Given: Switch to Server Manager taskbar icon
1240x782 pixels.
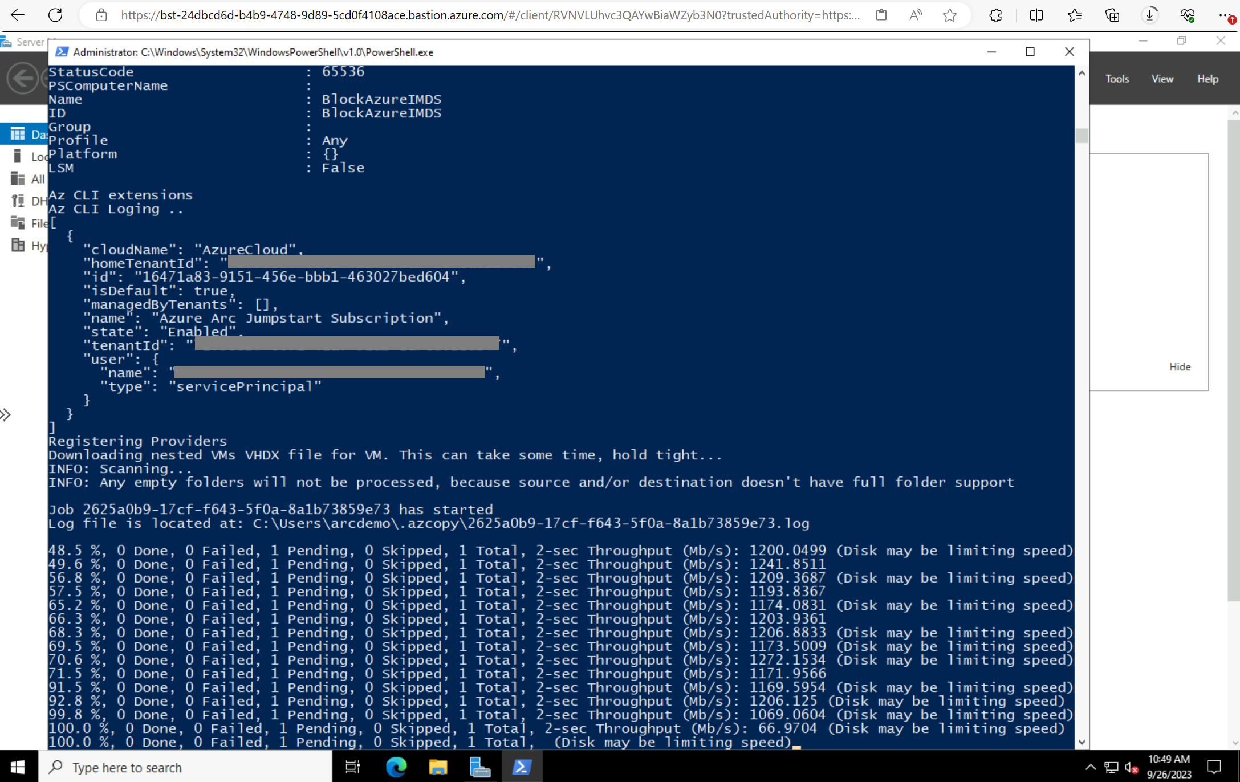Looking at the screenshot, I should coord(480,767).
